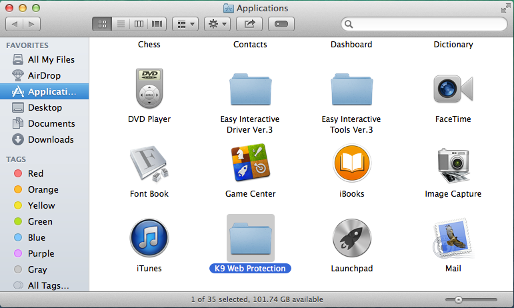Select the Yellow tag
The height and width of the screenshot is (308, 514).
45,205
